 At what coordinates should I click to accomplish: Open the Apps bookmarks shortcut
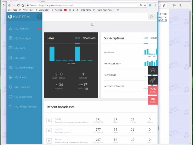click(x=12, y=10)
